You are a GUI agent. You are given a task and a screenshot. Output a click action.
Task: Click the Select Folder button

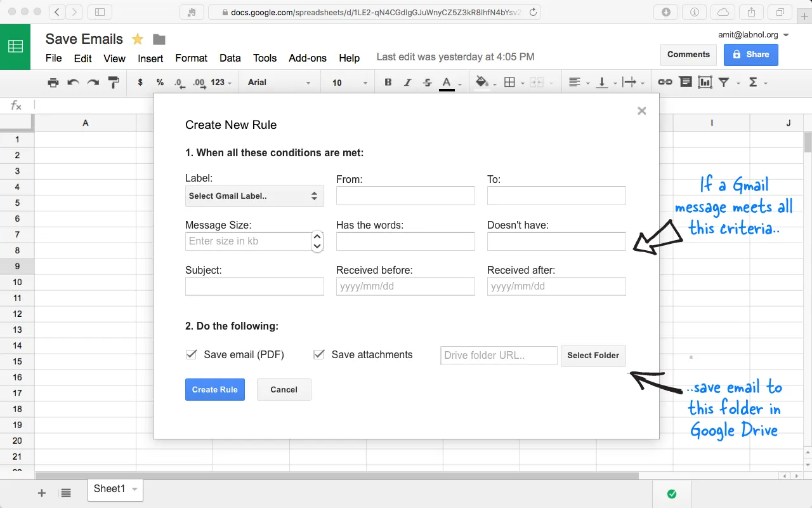[593, 356]
